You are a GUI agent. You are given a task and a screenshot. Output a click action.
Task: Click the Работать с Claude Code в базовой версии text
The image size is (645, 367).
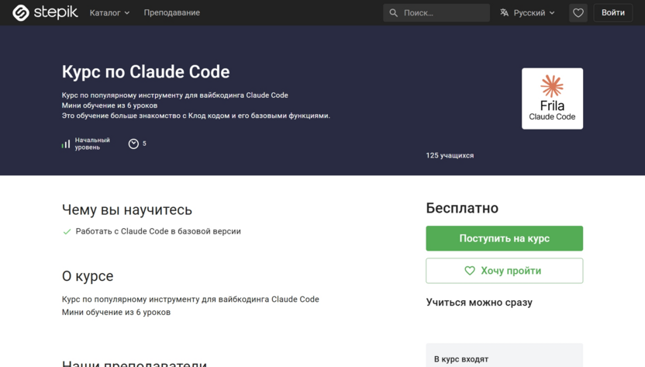pos(158,231)
